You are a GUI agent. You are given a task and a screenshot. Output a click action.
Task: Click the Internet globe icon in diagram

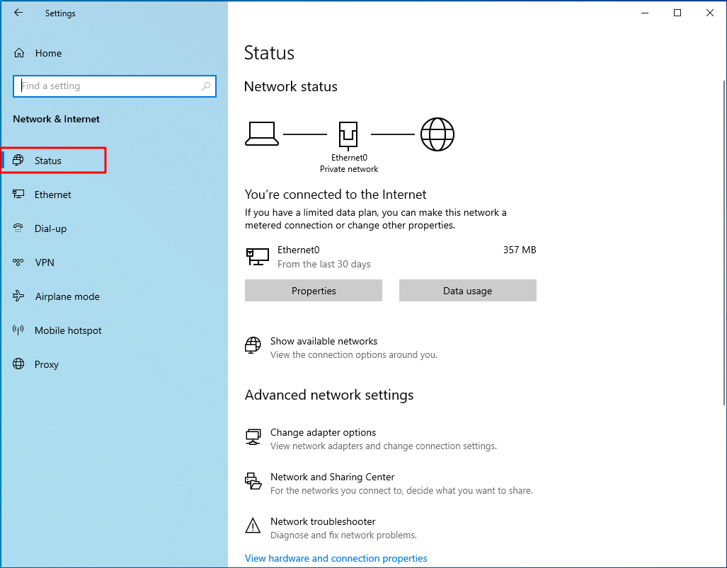pyautogui.click(x=437, y=134)
